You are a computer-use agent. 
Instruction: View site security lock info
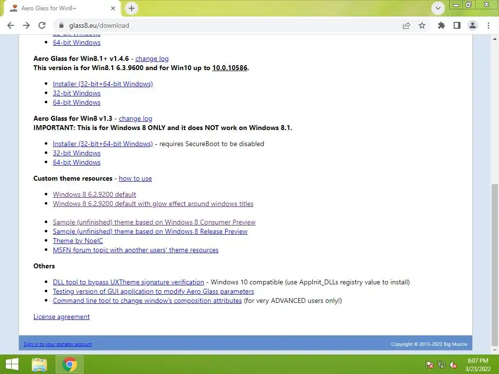pyautogui.click(x=61, y=25)
